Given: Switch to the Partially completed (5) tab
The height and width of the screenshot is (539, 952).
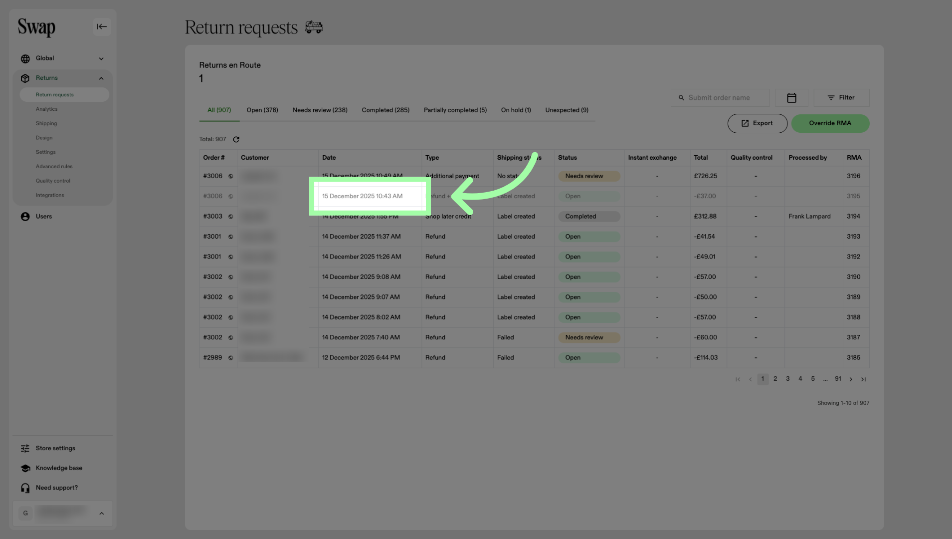Looking at the screenshot, I should (455, 110).
